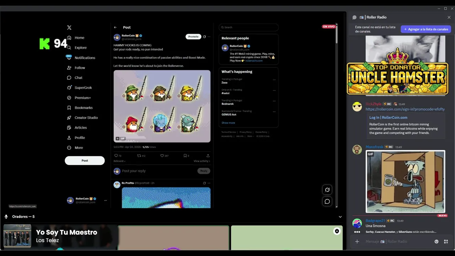Open Chat in X sidebar
Screen dimensions: 455x256
tap(75, 78)
